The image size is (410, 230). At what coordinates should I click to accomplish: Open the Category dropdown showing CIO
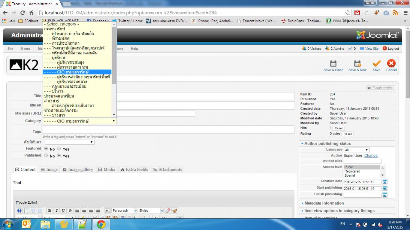point(80,121)
